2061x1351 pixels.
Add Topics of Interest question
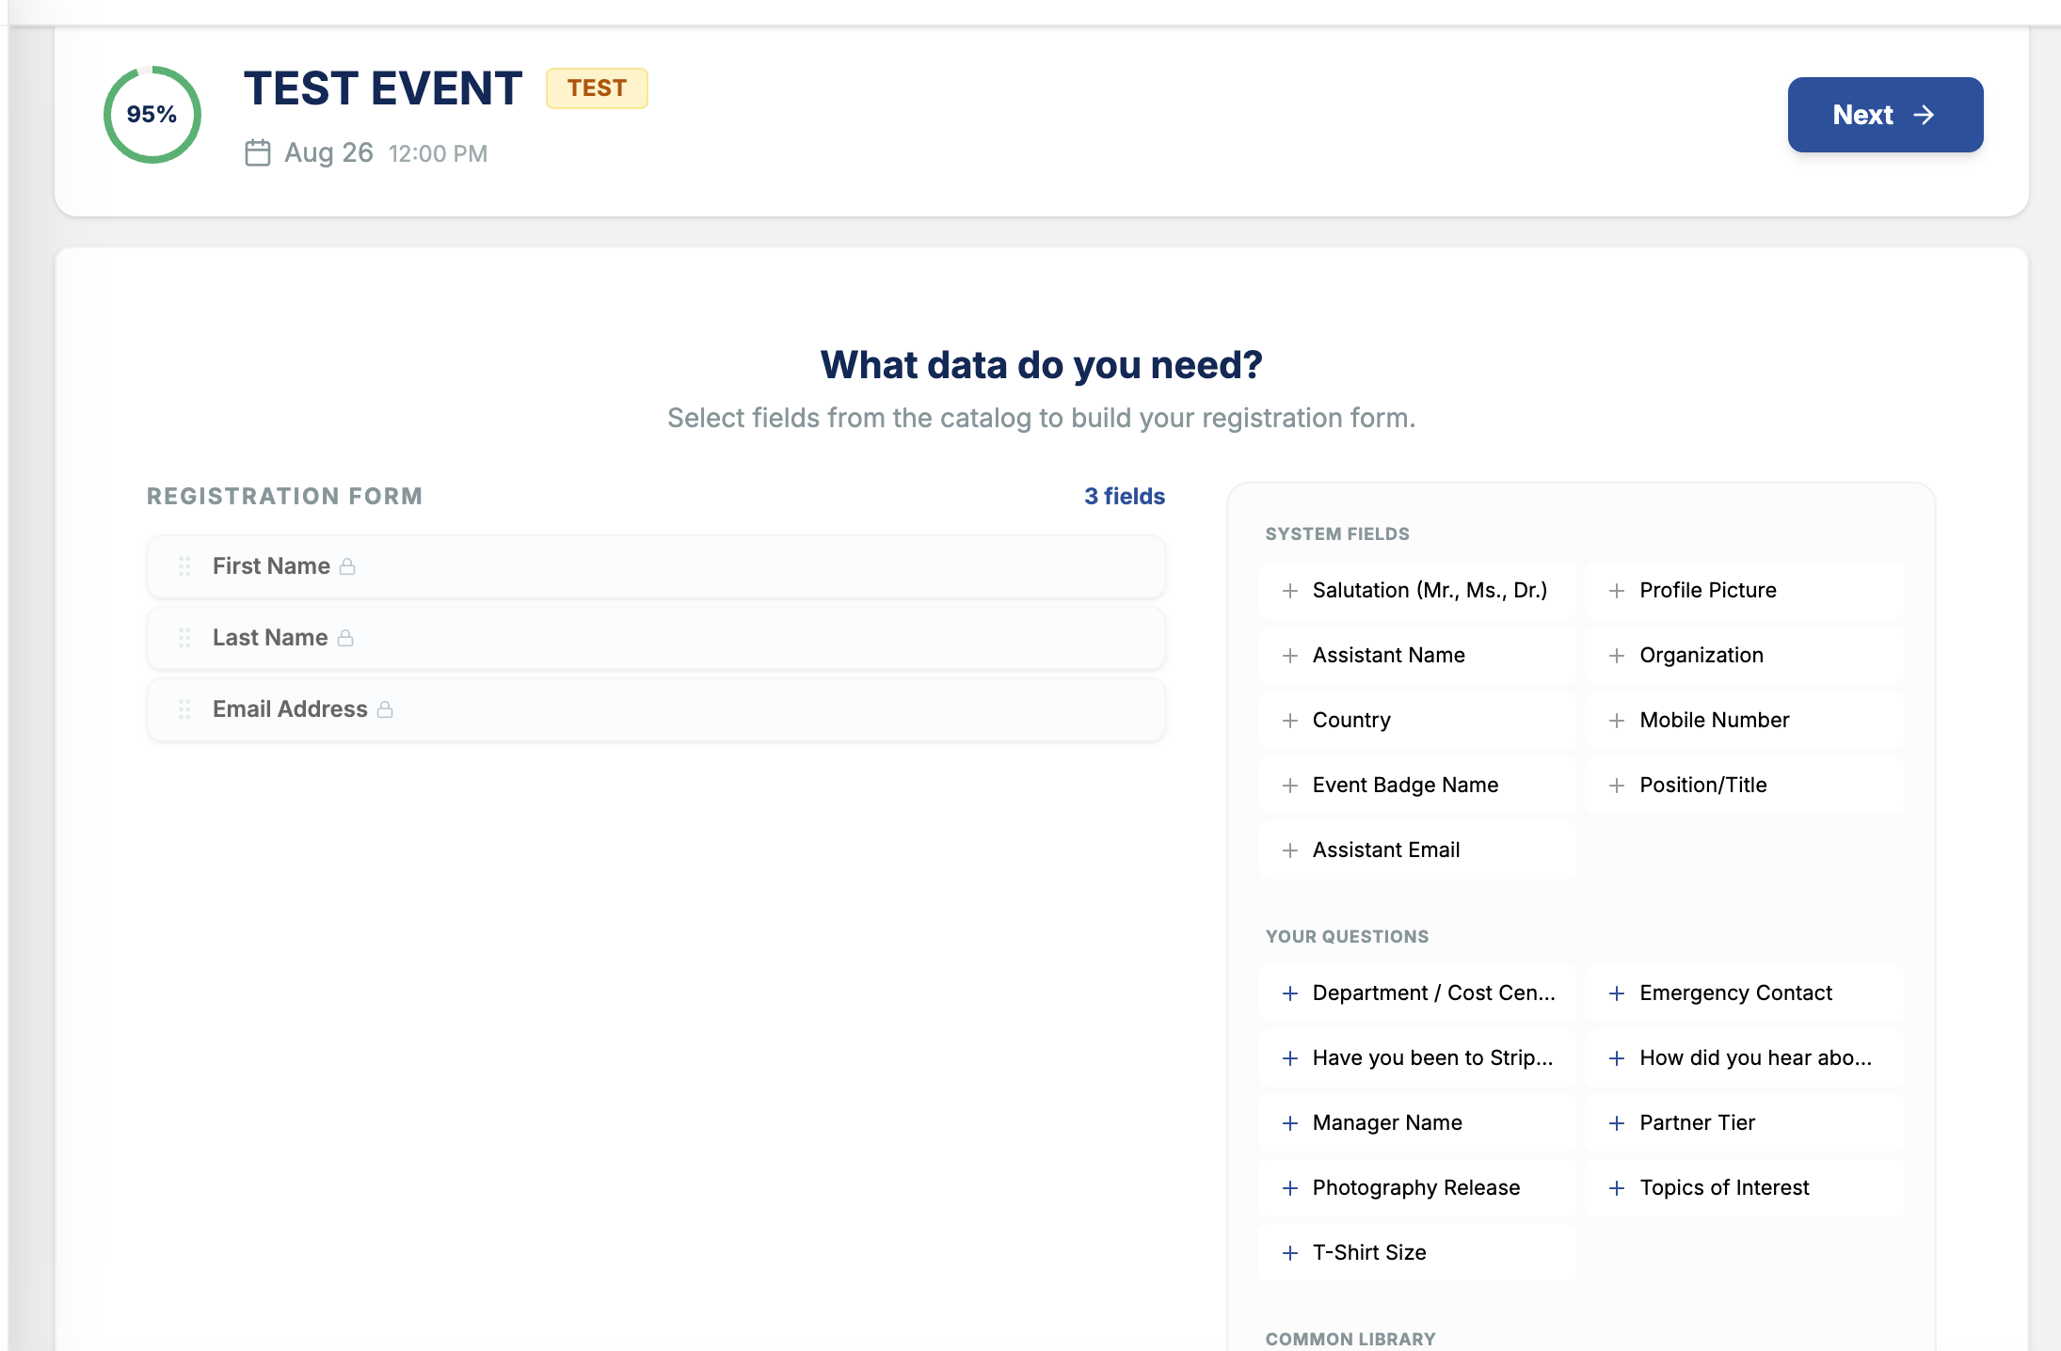pyautogui.click(x=1745, y=1188)
